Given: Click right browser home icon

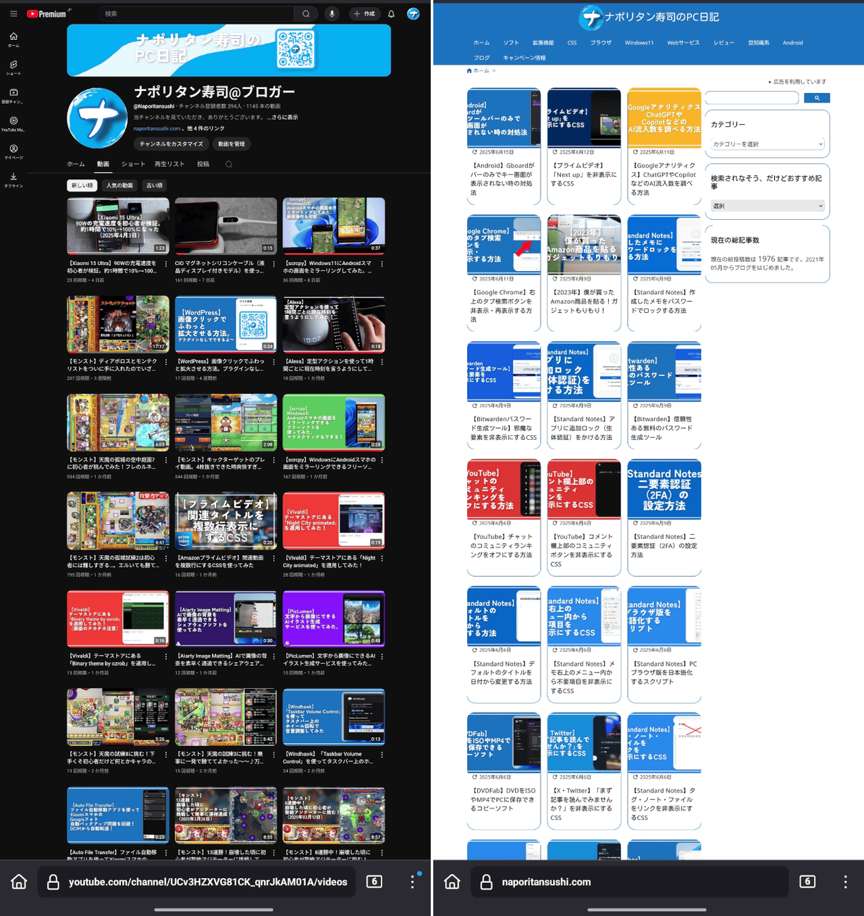Looking at the screenshot, I should (x=452, y=882).
